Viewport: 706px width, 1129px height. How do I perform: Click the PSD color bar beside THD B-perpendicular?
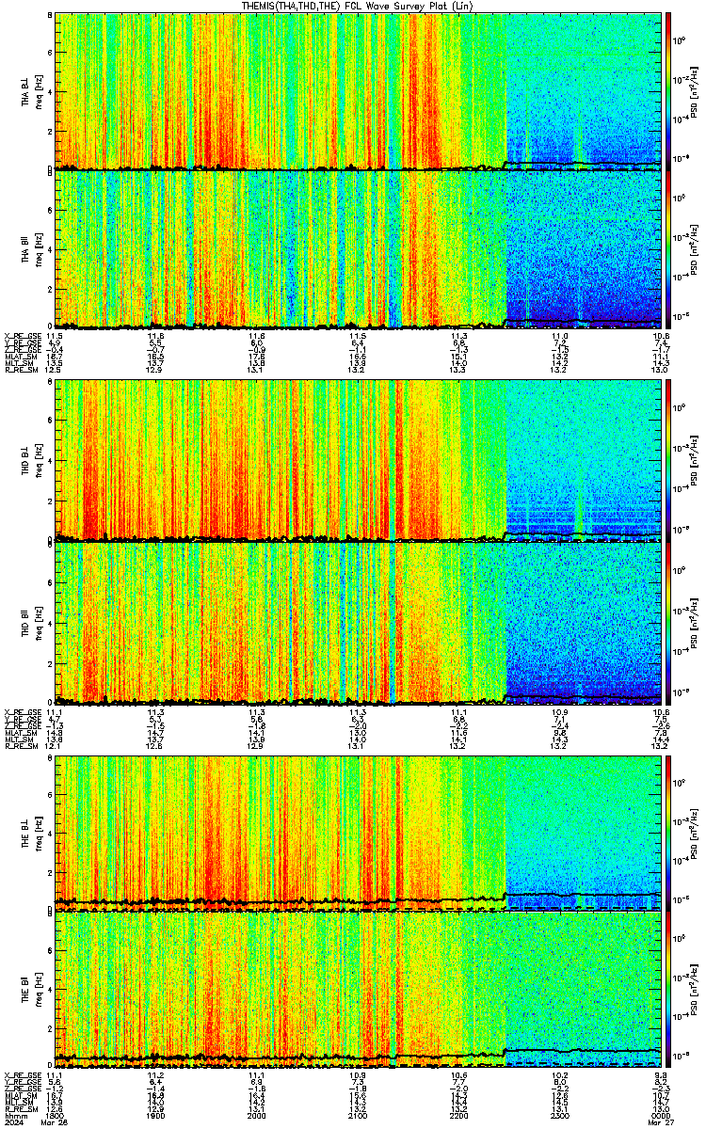tap(668, 461)
